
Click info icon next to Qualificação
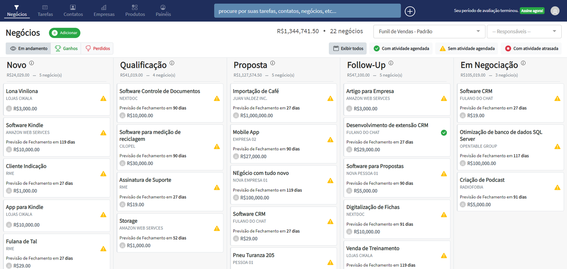point(172,63)
